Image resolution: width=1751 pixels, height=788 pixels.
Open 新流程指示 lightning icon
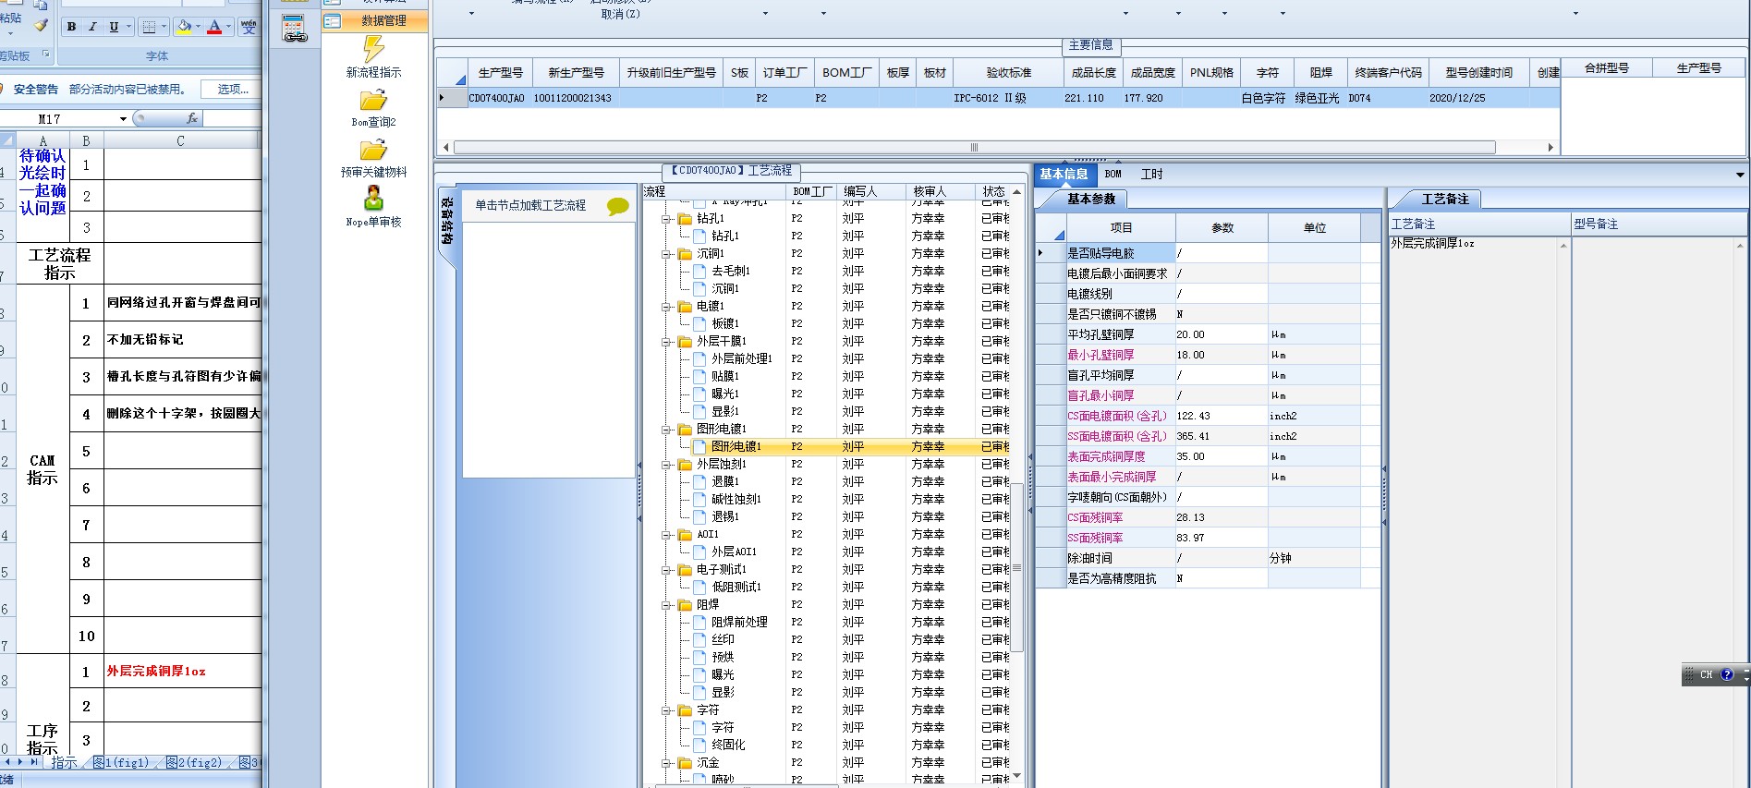tap(373, 49)
